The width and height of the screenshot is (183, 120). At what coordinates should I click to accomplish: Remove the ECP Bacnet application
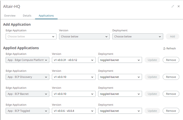tap(171, 94)
